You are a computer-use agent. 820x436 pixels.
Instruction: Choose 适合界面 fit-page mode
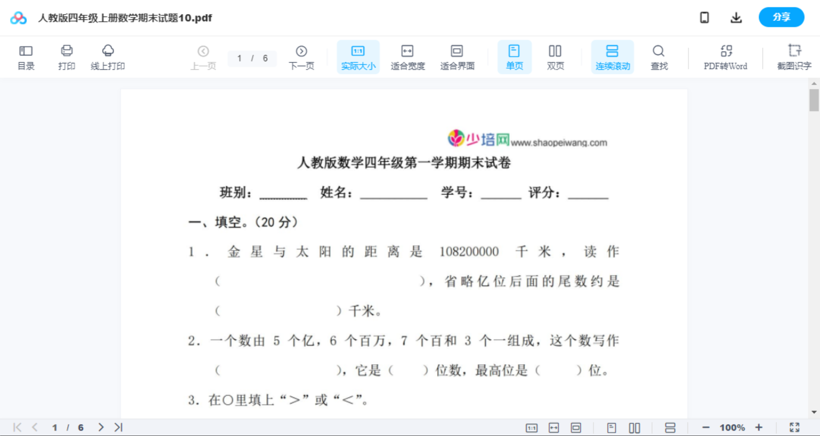click(458, 57)
